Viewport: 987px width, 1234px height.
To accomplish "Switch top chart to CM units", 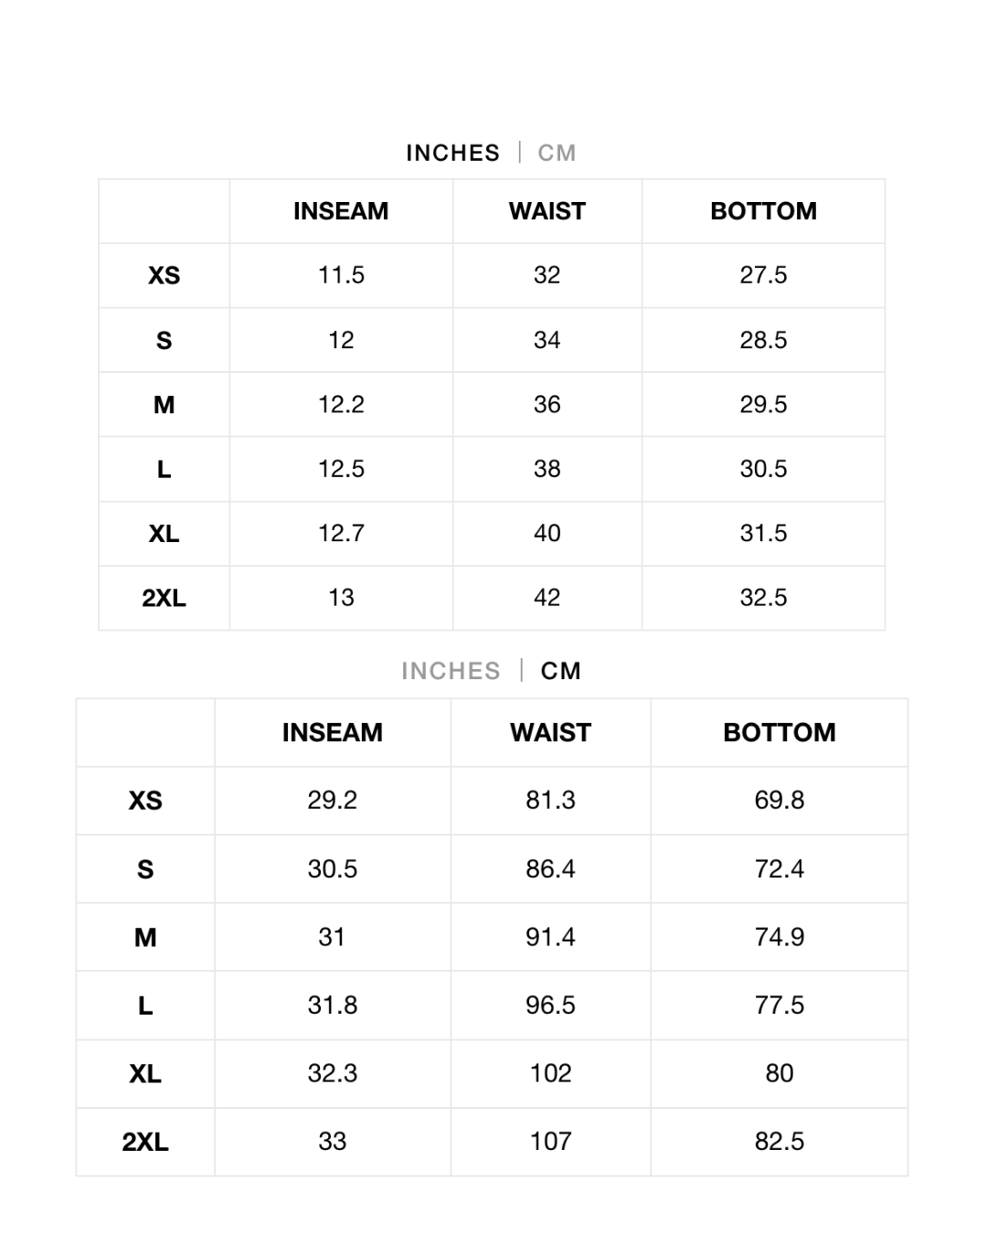I will [x=557, y=153].
